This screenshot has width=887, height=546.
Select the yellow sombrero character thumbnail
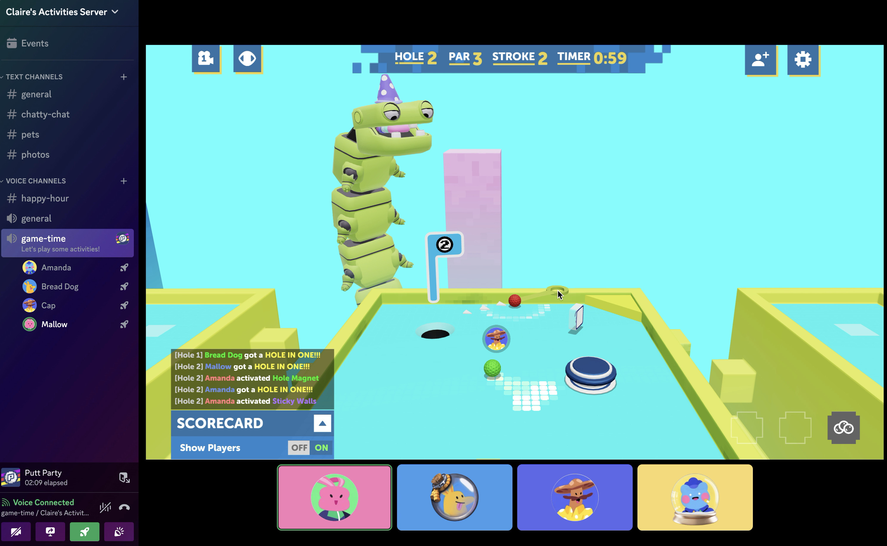(x=575, y=497)
